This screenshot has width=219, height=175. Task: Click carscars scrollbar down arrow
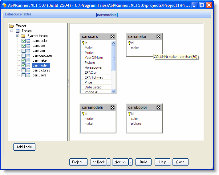pos(114,92)
